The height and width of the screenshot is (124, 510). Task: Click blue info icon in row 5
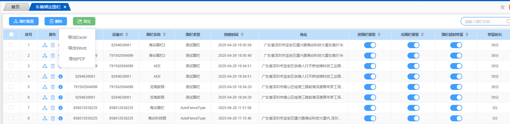point(60,87)
